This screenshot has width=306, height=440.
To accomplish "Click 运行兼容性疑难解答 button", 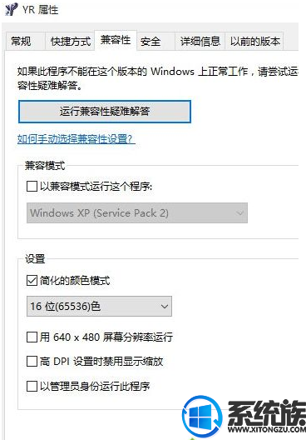I will click(x=105, y=112).
